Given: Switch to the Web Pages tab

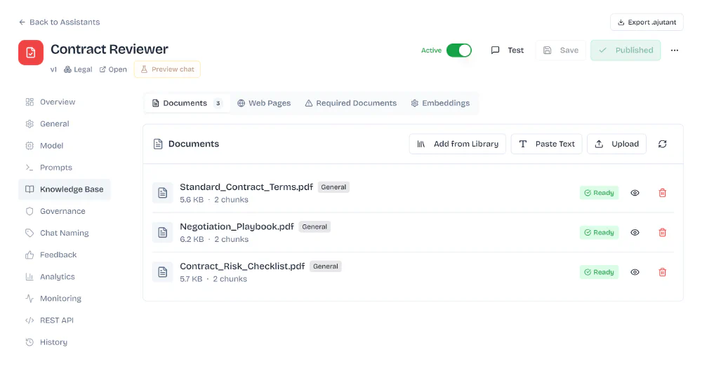Looking at the screenshot, I should click(264, 103).
